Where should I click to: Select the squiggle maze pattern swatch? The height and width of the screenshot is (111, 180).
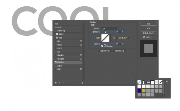click(x=161, y=86)
